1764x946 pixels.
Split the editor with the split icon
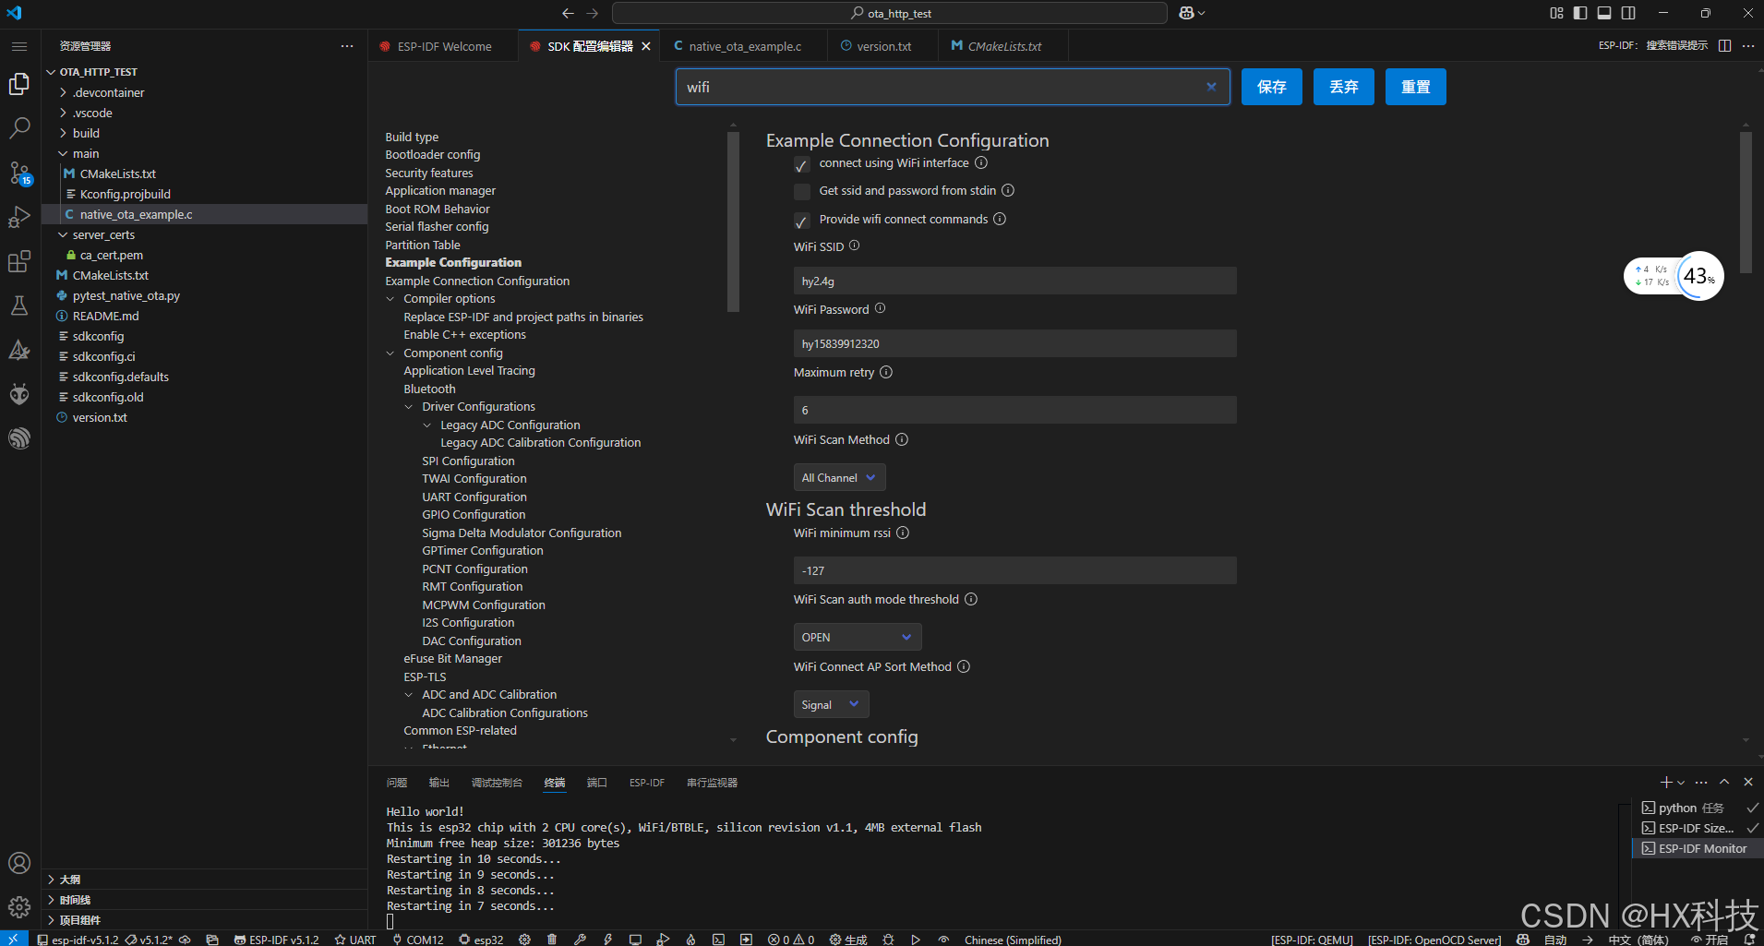[1724, 45]
